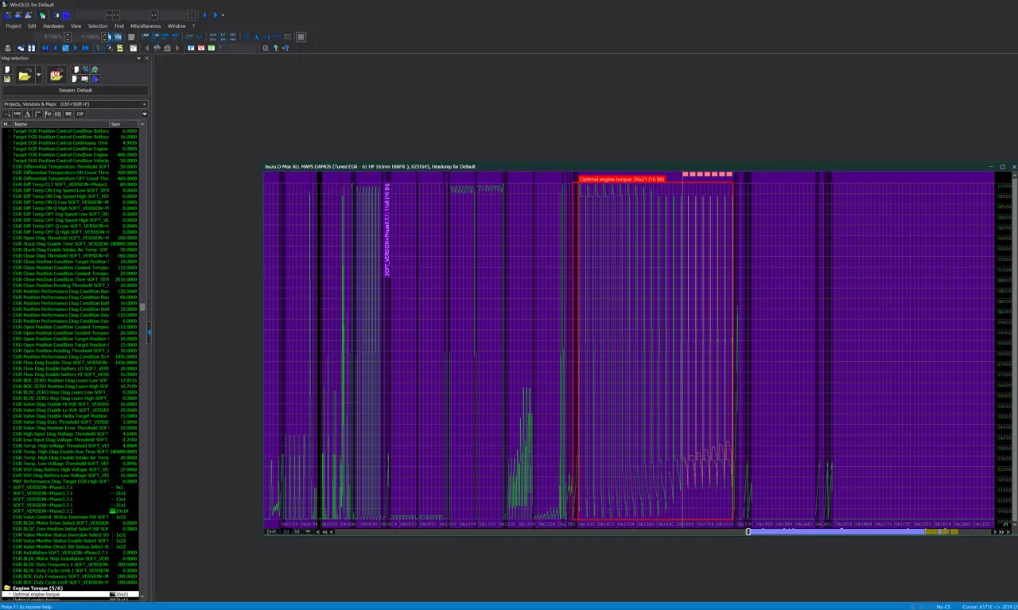
Task: Switch hexdump view to Text mode
Action: coord(272,531)
